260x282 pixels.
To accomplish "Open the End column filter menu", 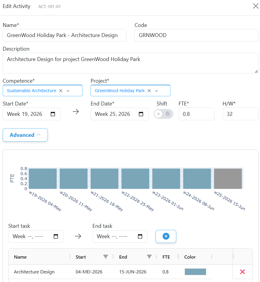I will (x=149, y=257).
